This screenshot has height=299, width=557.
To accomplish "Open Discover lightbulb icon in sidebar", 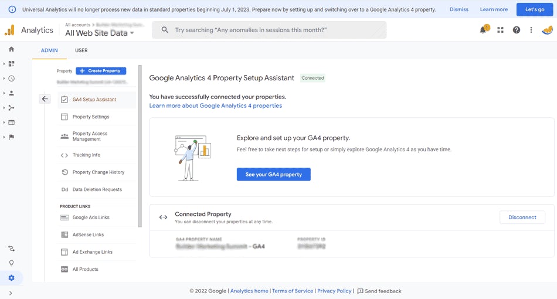I will pyautogui.click(x=11, y=263).
